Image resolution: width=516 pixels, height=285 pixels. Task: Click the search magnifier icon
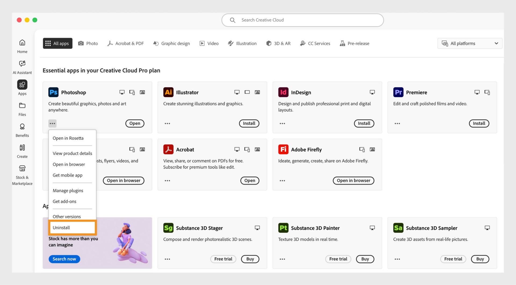point(232,20)
